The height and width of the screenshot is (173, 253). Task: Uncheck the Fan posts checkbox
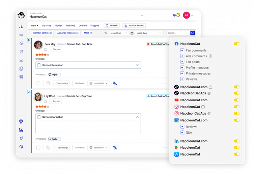coord(182,62)
